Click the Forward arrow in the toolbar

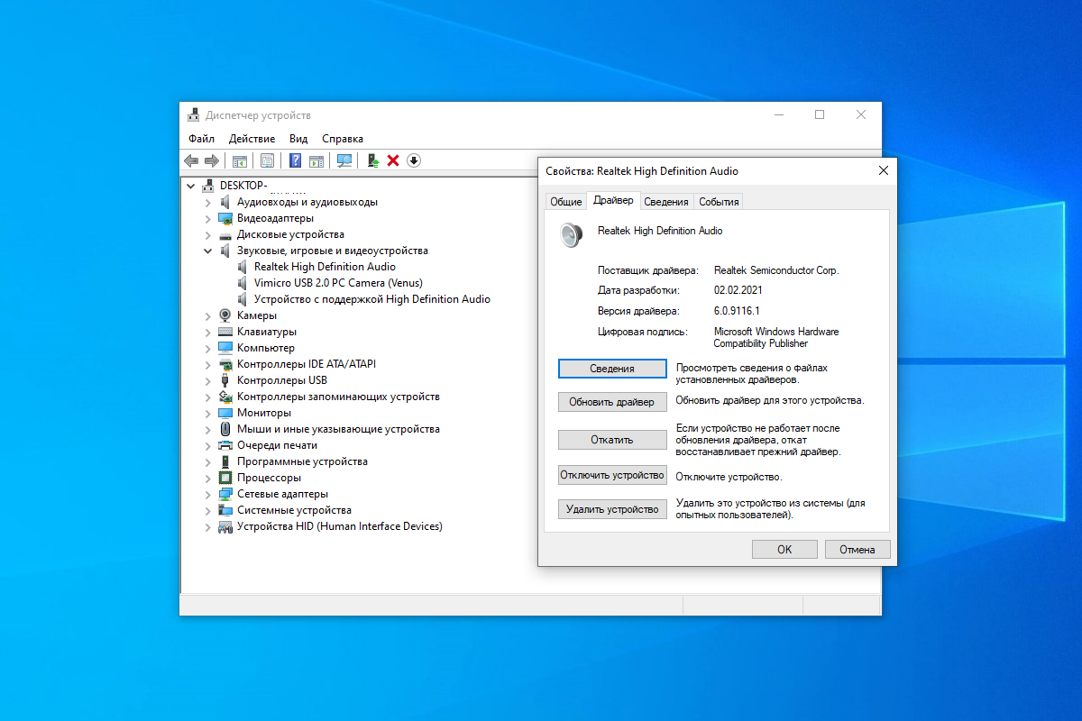click(212, 160)
